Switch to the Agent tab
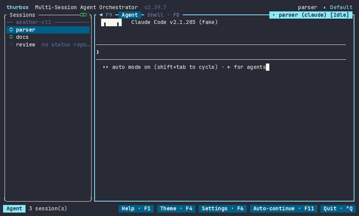Viewport: 359px width, 216px height. pos(130,15)
